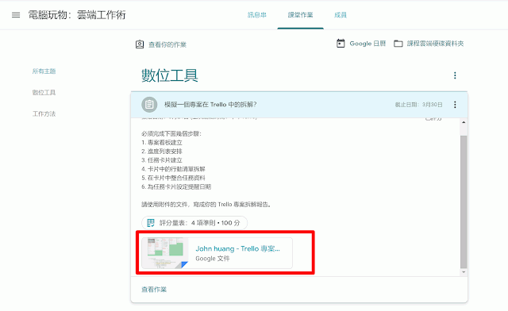This screenshot has height=311, width=508.
Task: Switch to the 成員 tab
Action: point(341,15)
